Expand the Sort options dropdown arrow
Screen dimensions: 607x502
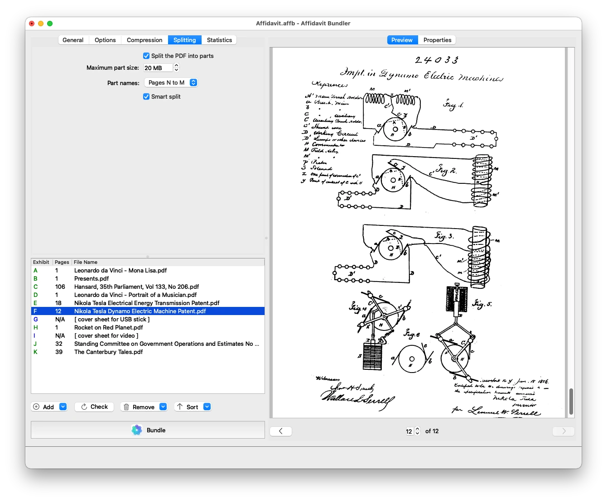[x=207, y=406]
